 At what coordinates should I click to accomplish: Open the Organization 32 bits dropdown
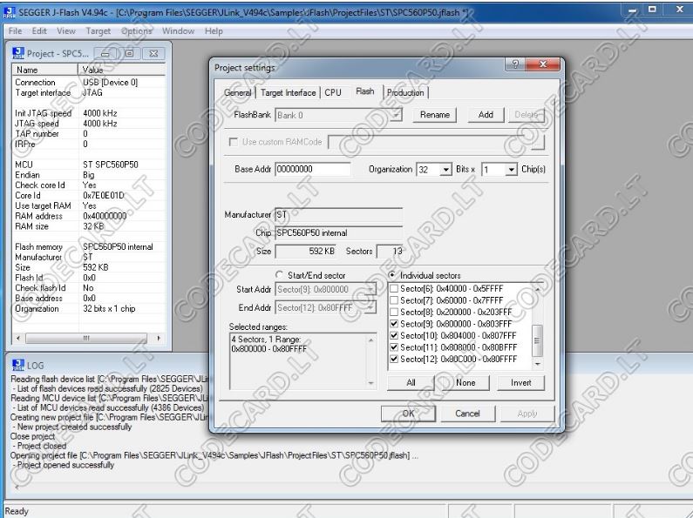click(445, 170)
